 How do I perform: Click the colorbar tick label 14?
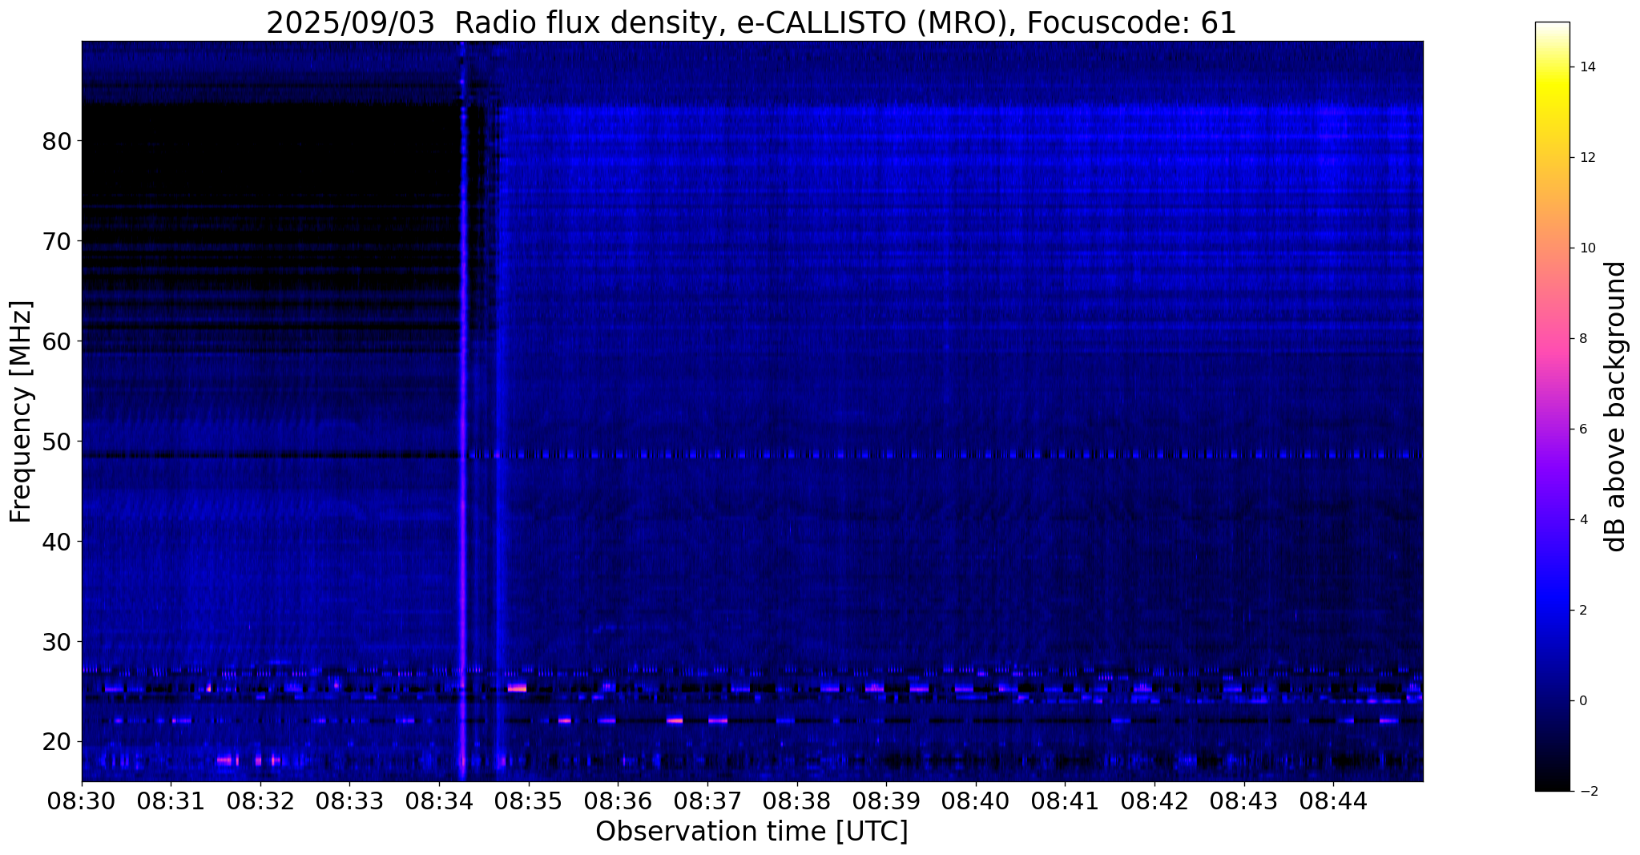tap(1587, 67)
